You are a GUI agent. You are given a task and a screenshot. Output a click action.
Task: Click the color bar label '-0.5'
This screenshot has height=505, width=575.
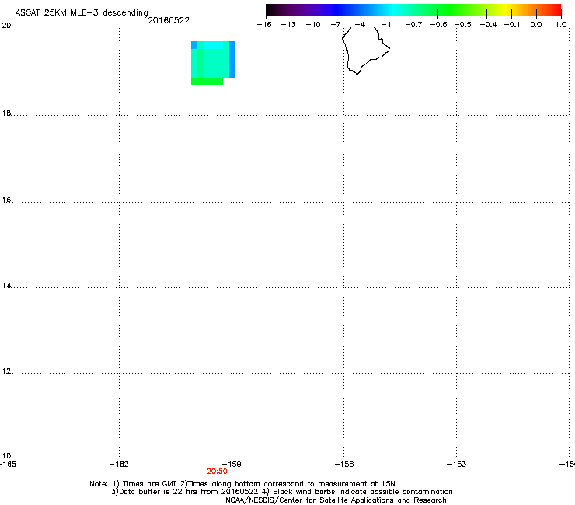tap(463, 25)
